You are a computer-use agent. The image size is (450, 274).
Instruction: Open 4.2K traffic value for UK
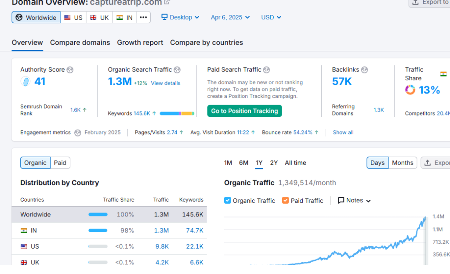pyautogui.click(x=162, y=263)
